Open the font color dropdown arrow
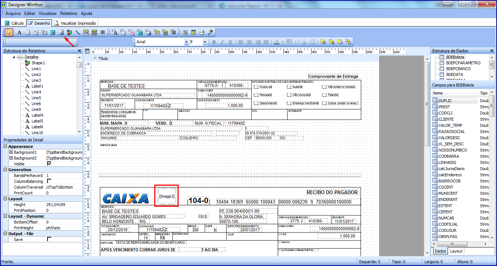 tap(282, 42)
